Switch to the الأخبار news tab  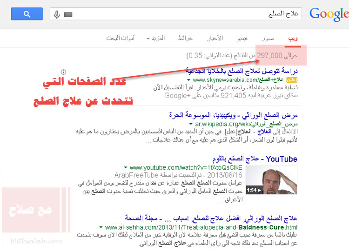click(215, 38)
